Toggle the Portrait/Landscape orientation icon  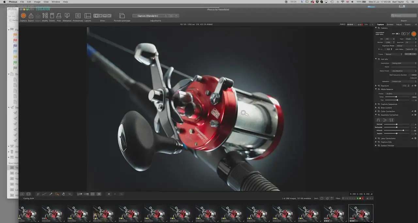[122, 16]
